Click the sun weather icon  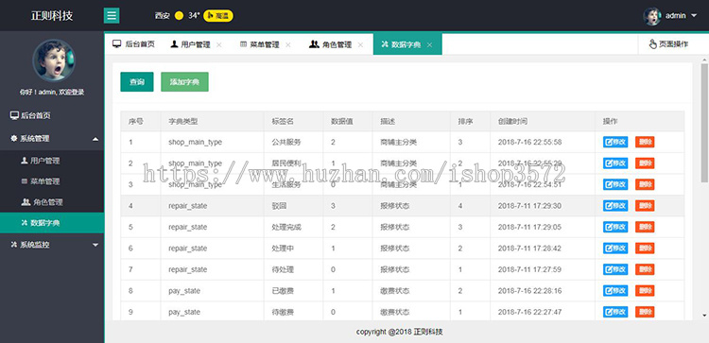point(179,16)
